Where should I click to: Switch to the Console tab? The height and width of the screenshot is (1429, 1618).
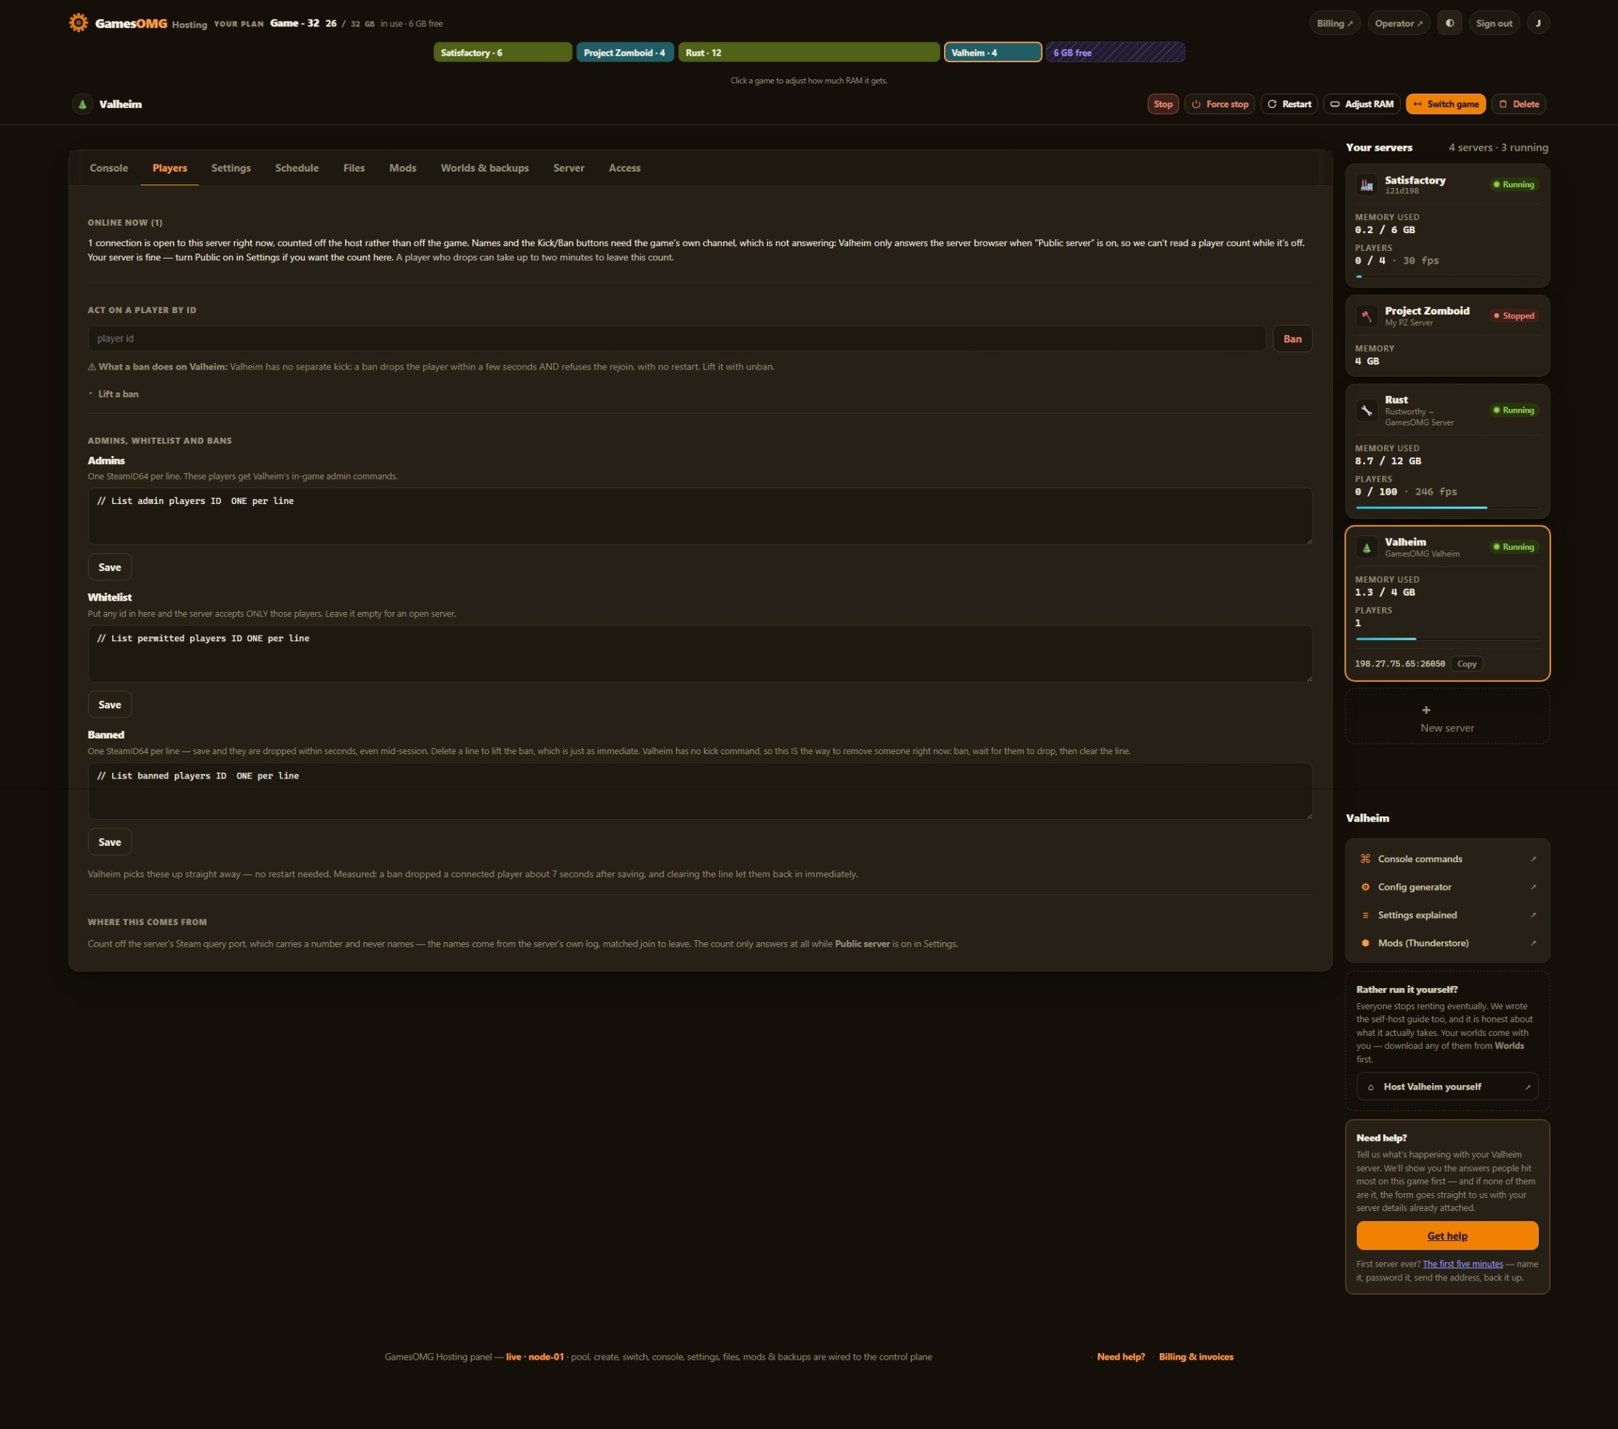pyautogui.click(x=109, y=168)
